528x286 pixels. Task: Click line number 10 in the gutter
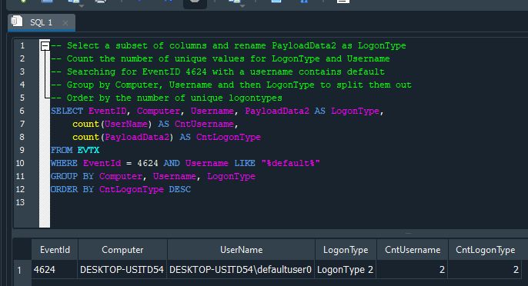[x=20, y=163]
